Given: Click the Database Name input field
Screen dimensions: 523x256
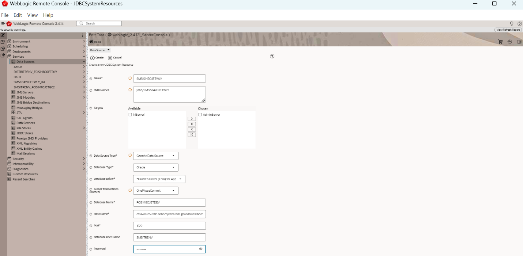Looking at the screenshot, I should [x=170, y=203].
